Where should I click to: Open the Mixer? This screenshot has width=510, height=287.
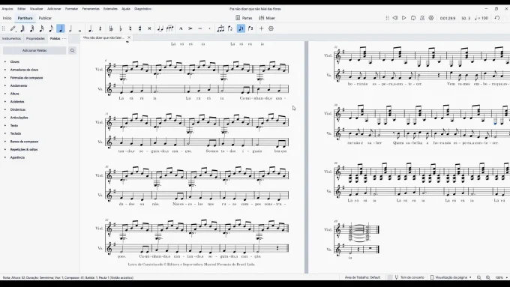click(x=267, y=18)
